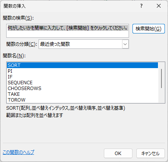Select SEQUENCE from the function names

tap(82, 83)
